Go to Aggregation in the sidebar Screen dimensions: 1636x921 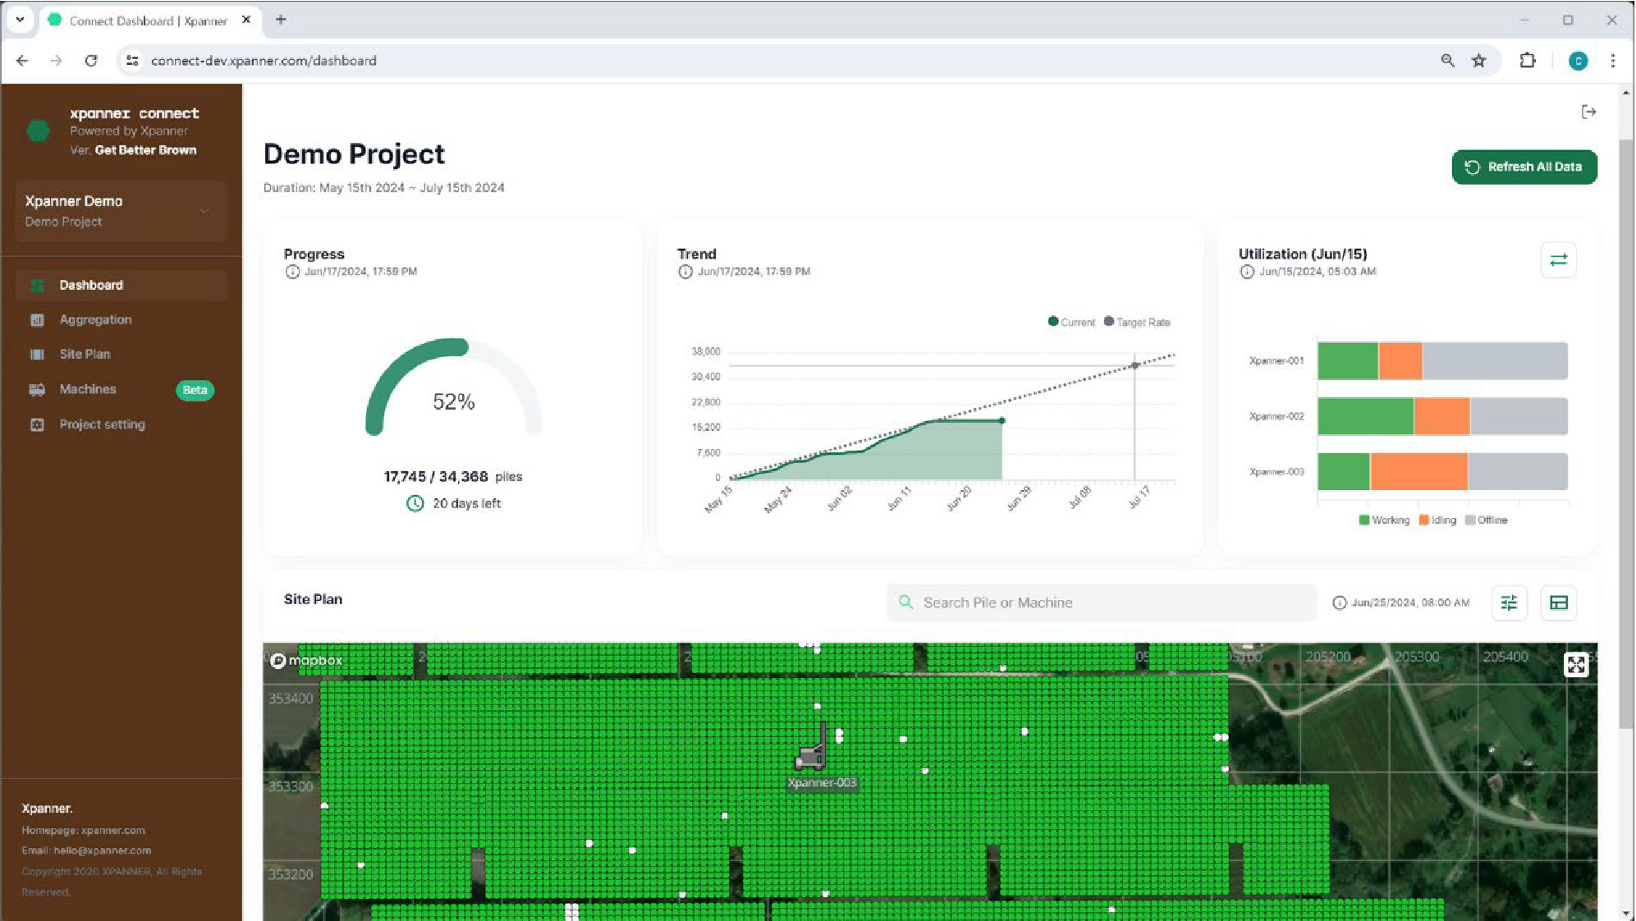[95, 320]
